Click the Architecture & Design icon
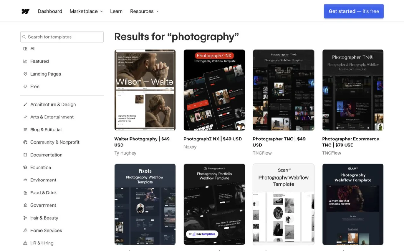The width and height of the screenshot is (404, 252). tap(25, 105)
